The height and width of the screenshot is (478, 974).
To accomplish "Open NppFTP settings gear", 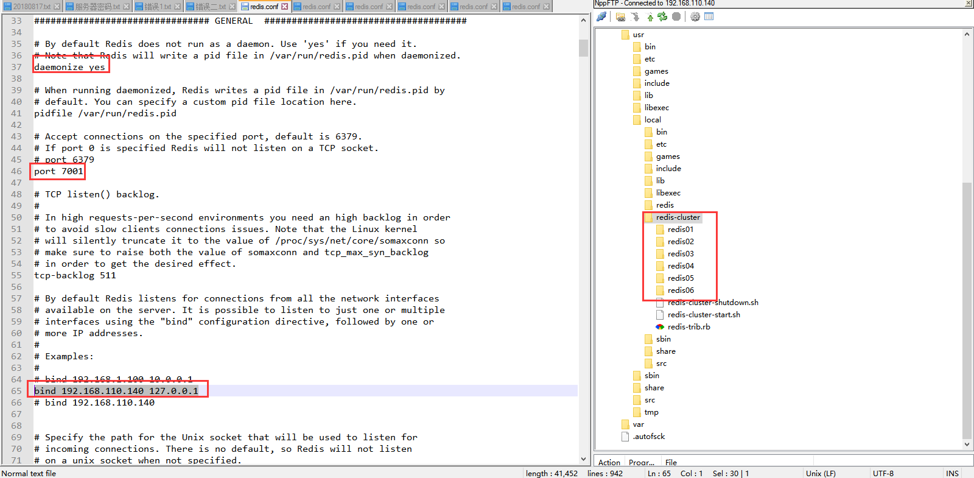I will 695,16.
